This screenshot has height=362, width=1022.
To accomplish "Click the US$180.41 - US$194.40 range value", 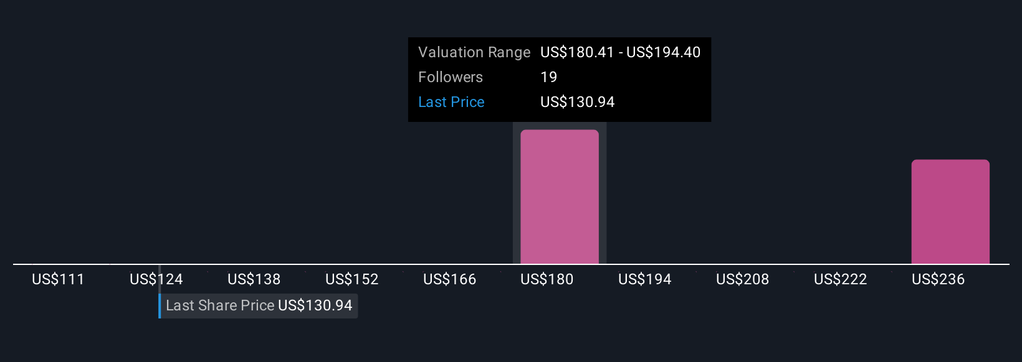I will 621,52.
